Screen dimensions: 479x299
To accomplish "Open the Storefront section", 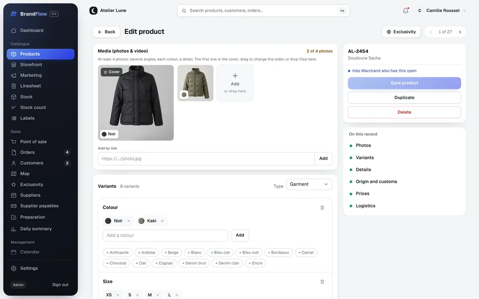I will pos(40,65).
